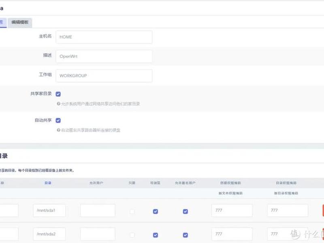Uncheck 允许匿名用户 for the /mnt/sda2 share

(x=185, y=235)
